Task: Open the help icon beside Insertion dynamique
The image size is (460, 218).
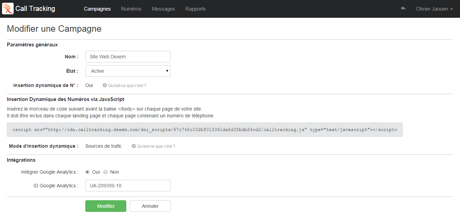Action: click(104, 85)
